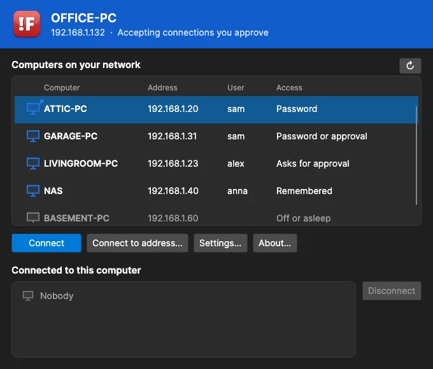Click address 192.168.1.31
Viewport: 433px width, 369px height.
click(x=172, y=136)
